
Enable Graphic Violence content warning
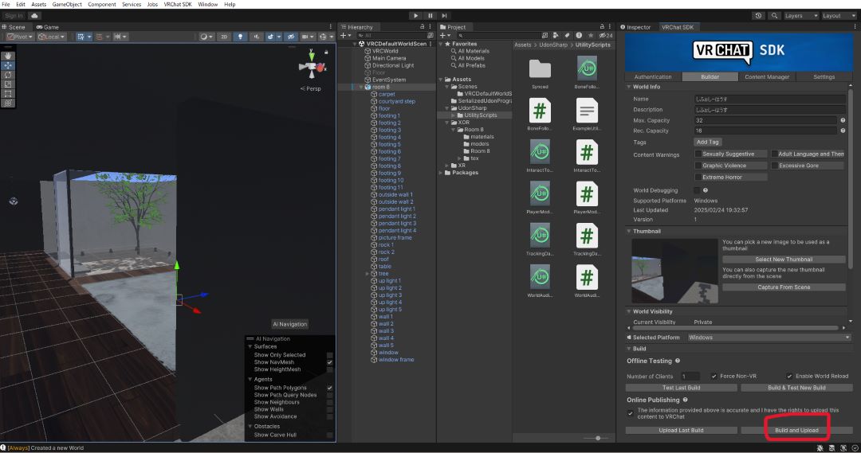698,166
